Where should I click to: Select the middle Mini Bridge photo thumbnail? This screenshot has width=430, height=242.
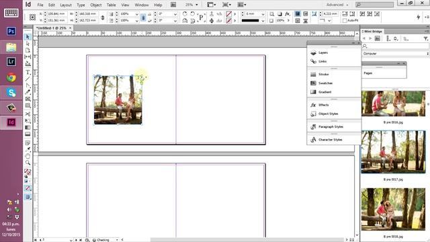pyautogui.click(x=393, y=152)
